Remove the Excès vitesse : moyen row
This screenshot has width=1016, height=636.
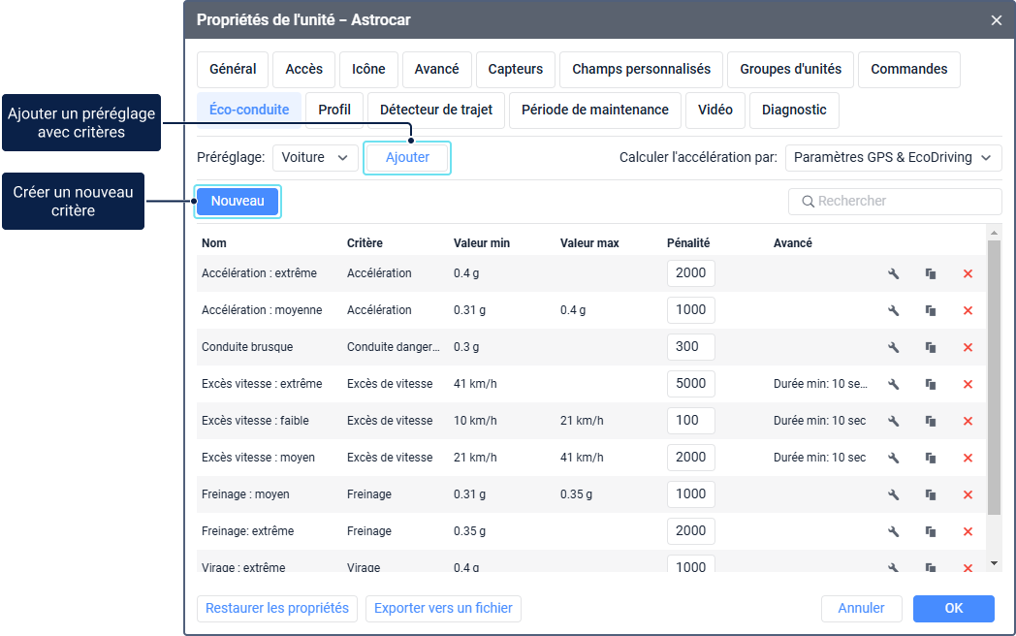pos(968,459)
